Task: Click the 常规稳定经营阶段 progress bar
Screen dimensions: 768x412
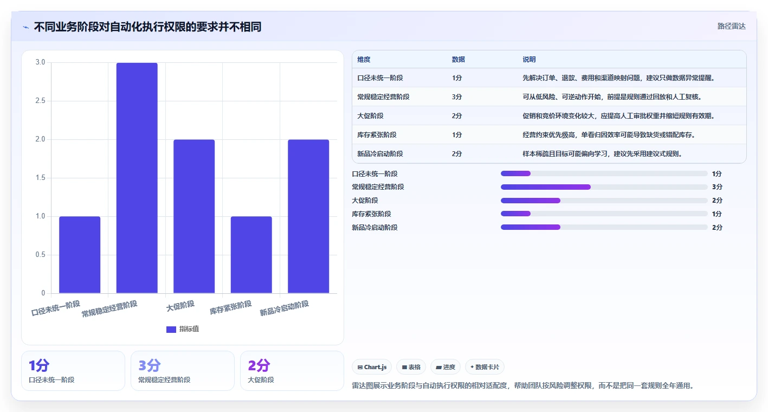Action: tap(604, 187)
